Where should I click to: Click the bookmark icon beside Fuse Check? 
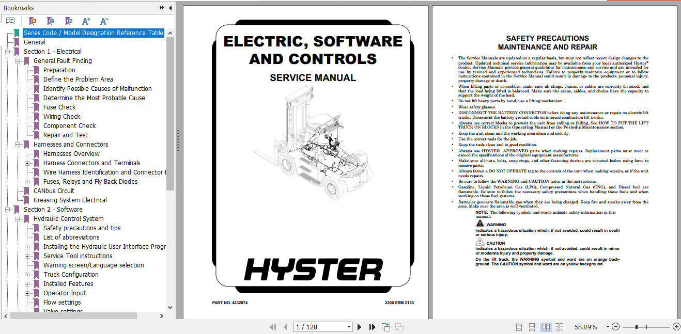coord(37,107)
